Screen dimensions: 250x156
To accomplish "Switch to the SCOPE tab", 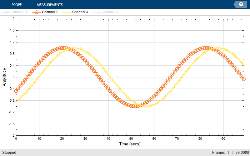I will pos(17,5).
